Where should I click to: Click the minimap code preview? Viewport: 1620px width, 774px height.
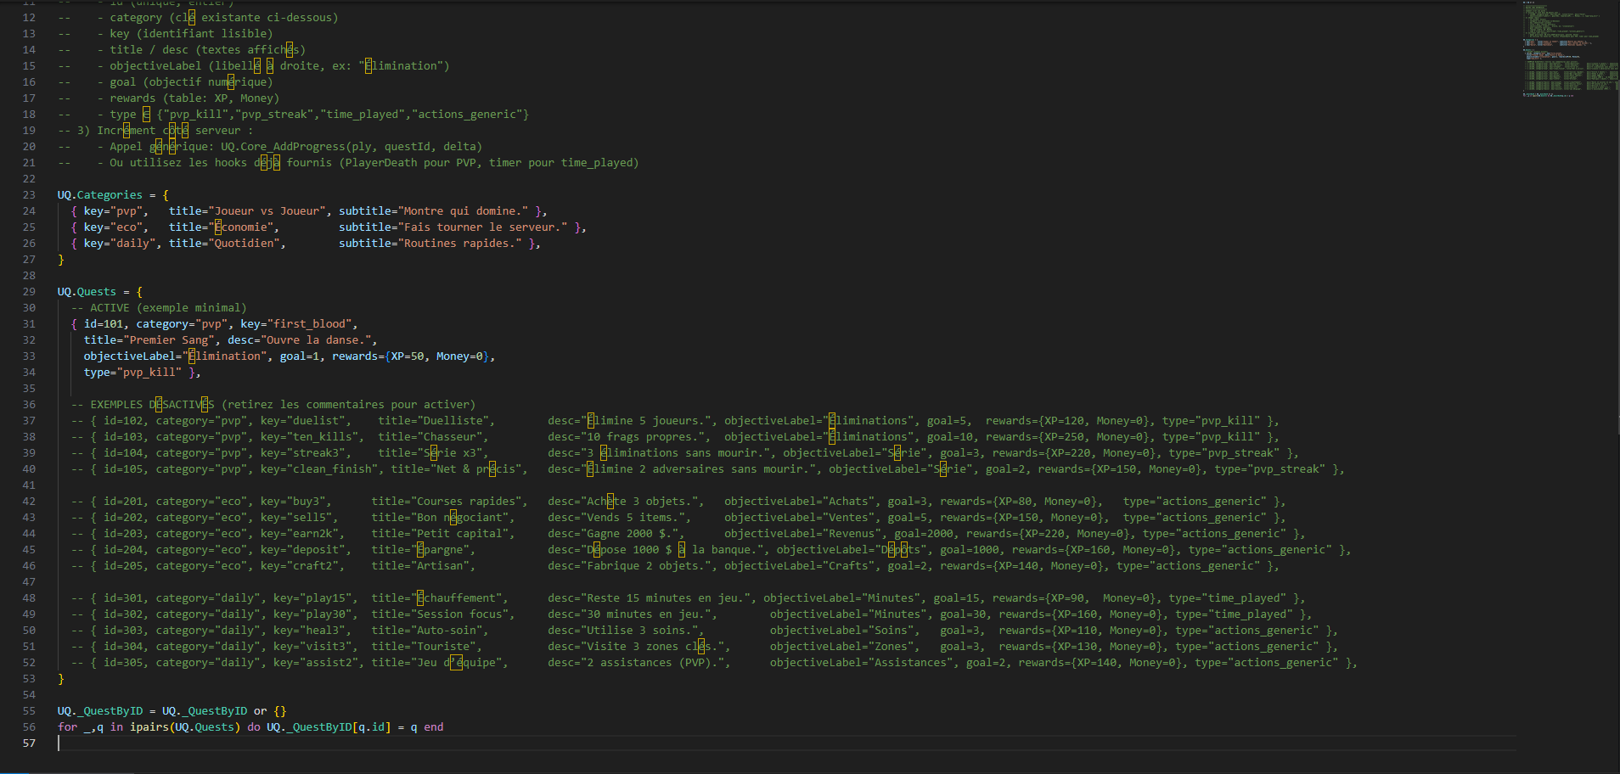[1571, 49]
